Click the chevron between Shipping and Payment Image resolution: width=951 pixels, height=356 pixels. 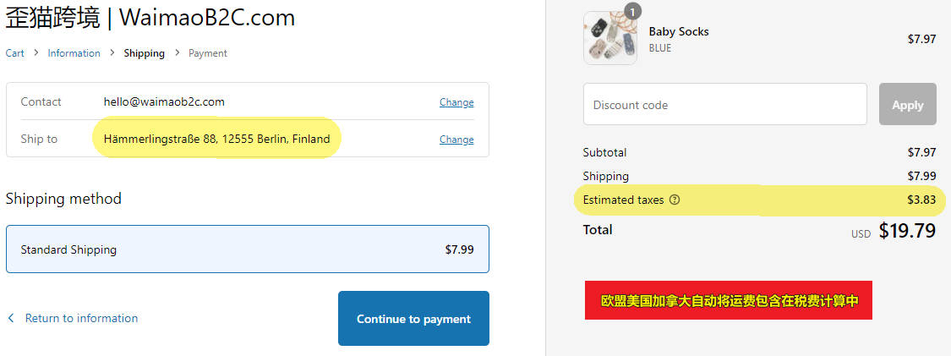pos(177,52)
